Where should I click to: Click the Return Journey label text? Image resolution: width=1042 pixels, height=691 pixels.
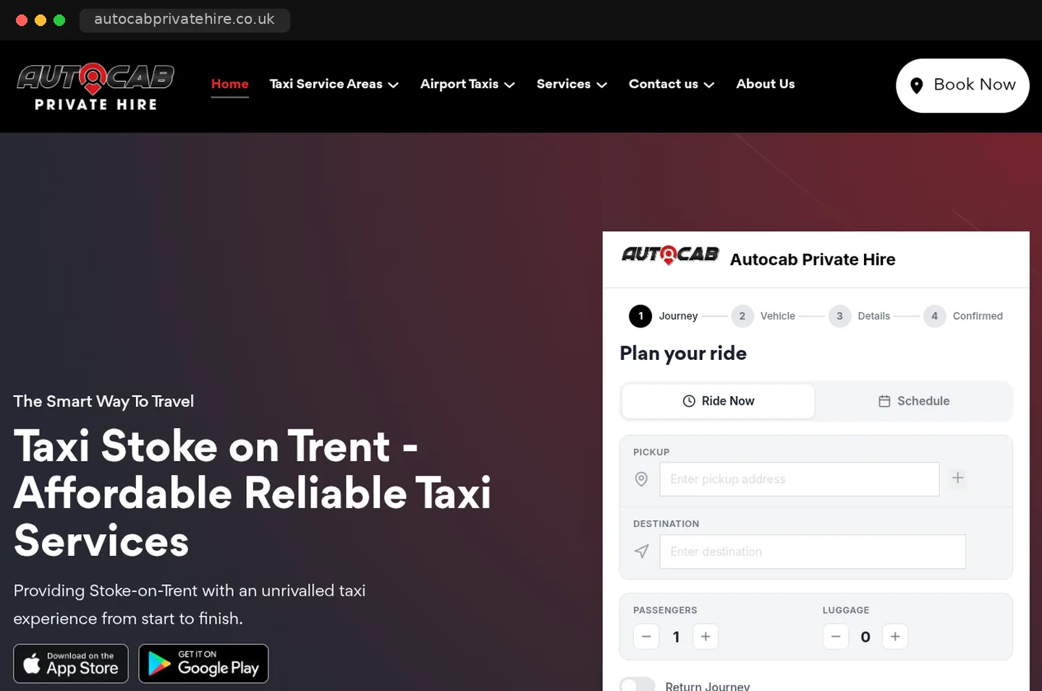tap(708, 685)
